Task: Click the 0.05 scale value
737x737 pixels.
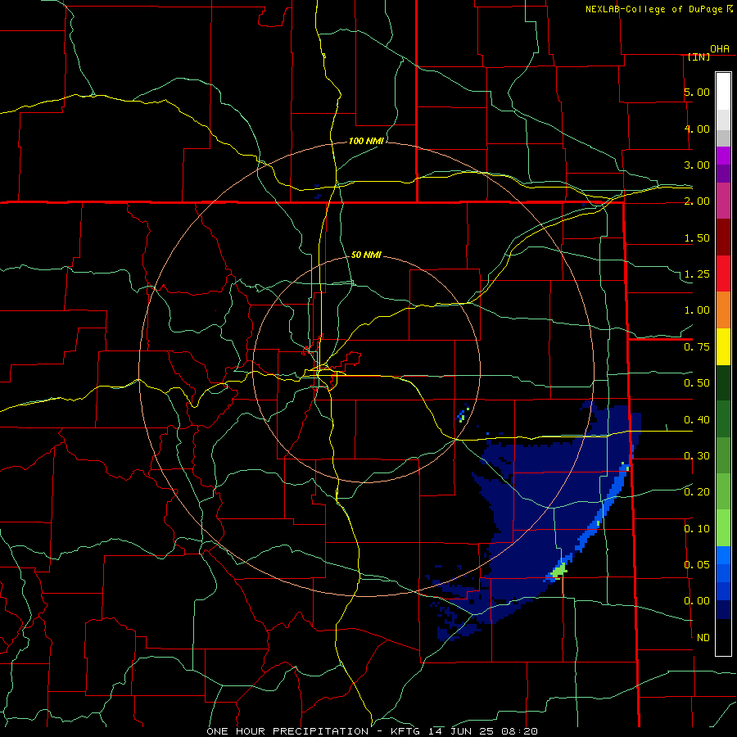Action: (x=697, y=565)
